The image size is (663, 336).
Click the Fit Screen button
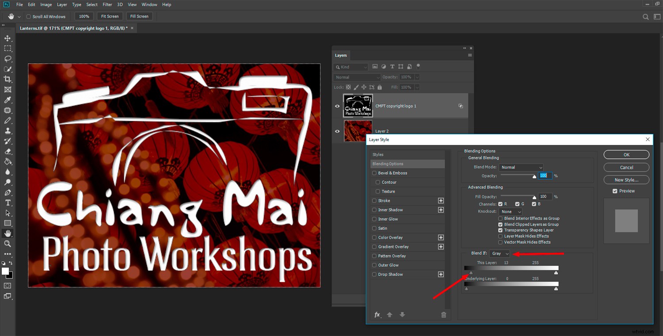(x=109, y=16)
